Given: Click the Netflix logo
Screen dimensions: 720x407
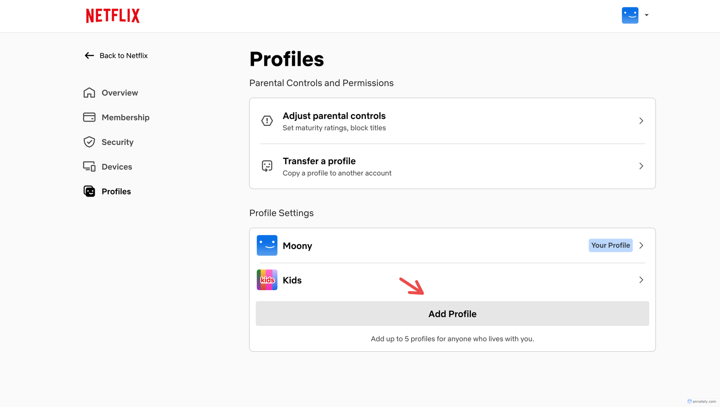Looking at the screenshot, I should [x=112, y=15].
